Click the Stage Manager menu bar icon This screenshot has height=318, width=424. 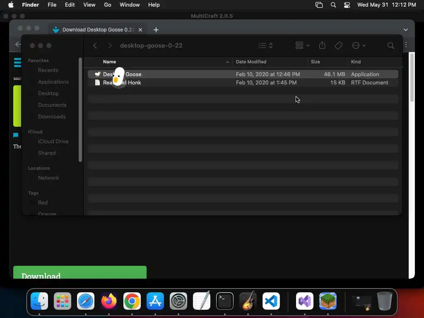click(319, 5)
